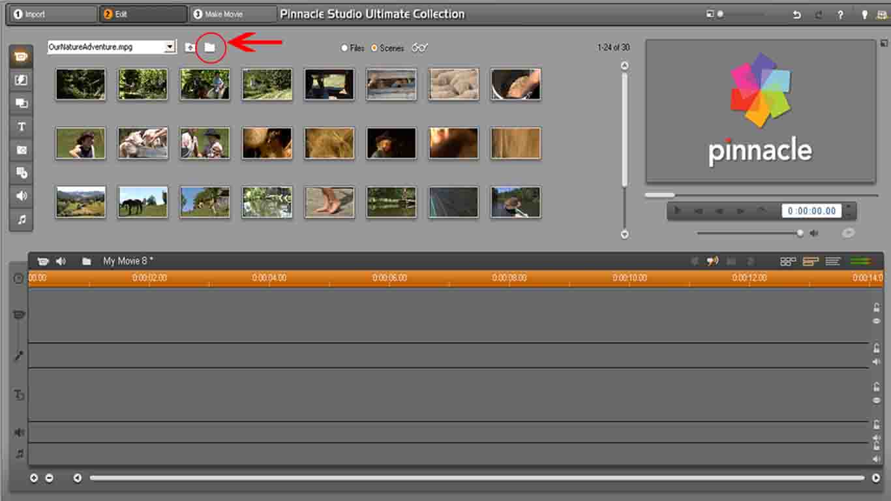
Task: Browse for a video folder with the folder icon
Action: 209,47
